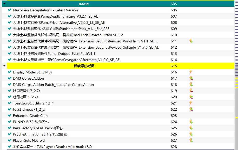Select the FUNNY BIZS fix动画包 mod entry
The height and width of the screenshot is (150, 238).
click(x=31, y=122)
